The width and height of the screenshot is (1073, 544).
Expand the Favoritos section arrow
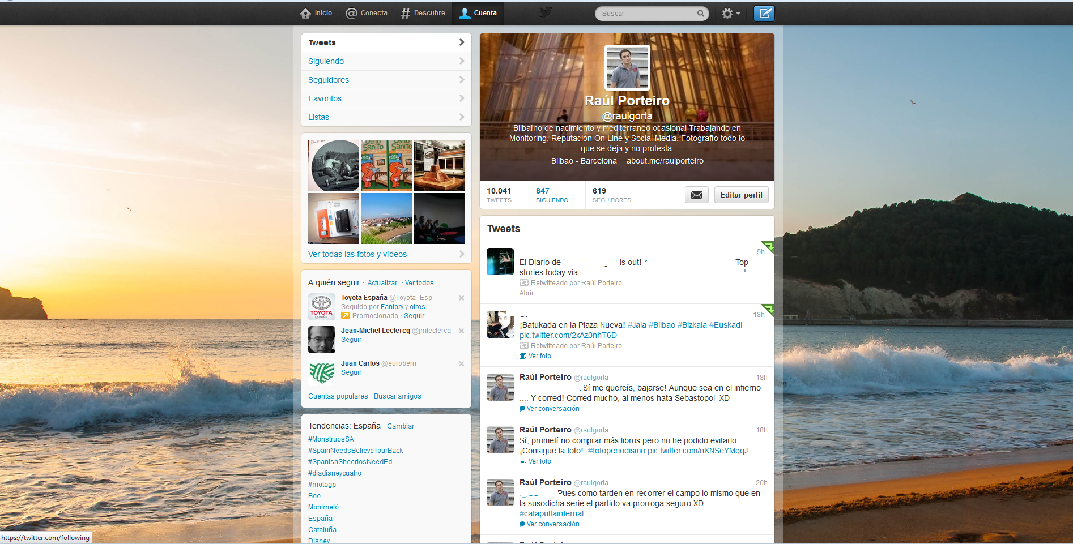point(461,98)
